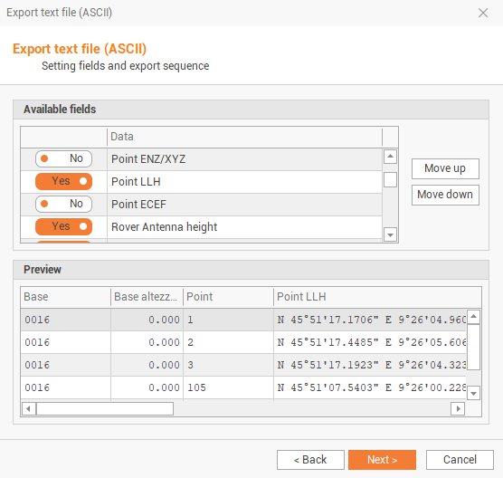This screenshot has height=478, width=503.
Task: Click Preview horizontal scroll right arrow
Action: point(458,408)
